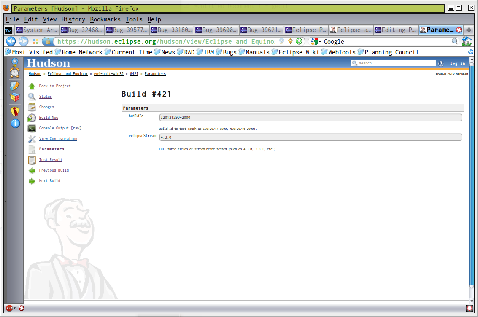Screen dimensions: 478x317
Task: Click the browser forward arrow button
Action: [24, 41]
